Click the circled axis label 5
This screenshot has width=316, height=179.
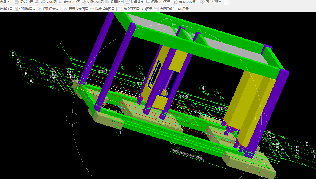tap(218, 93)
